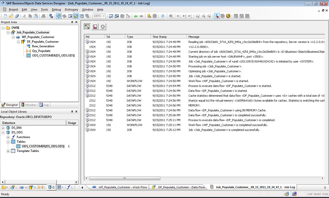Show the Monitor statistics log button
This screenshot has height=198, width=329.
pyautogui.click(x=95, y=27)
